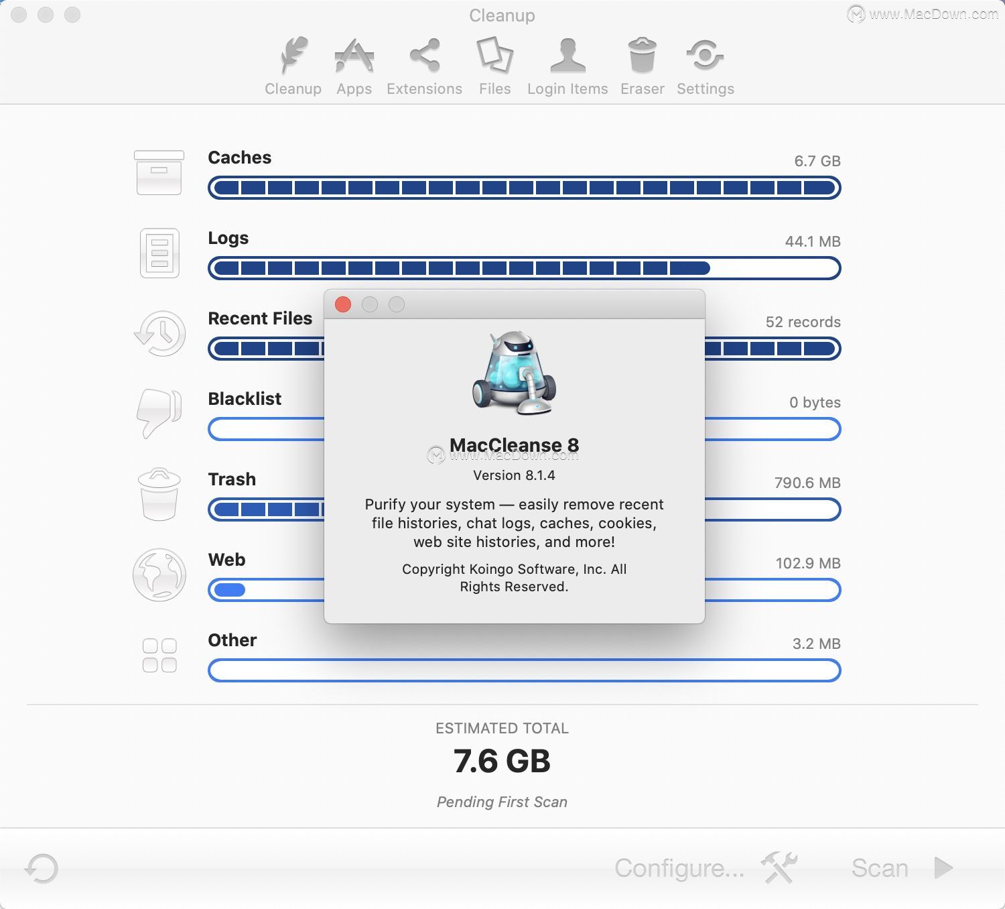Click the Blacklist category heading

point(245,399)
